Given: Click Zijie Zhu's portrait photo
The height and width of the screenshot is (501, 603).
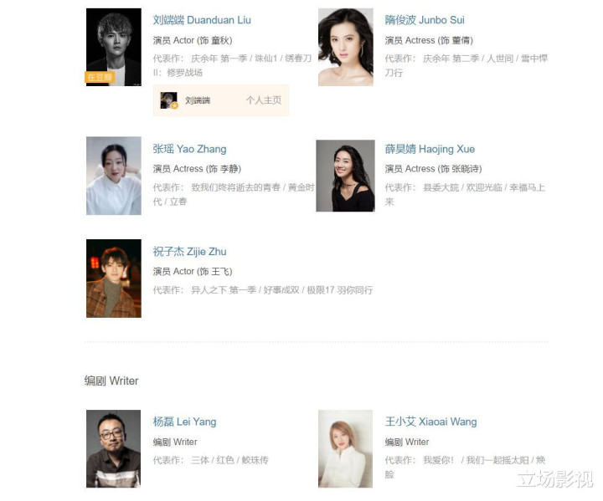Looking at the screenshot, I should pos(113,279).
